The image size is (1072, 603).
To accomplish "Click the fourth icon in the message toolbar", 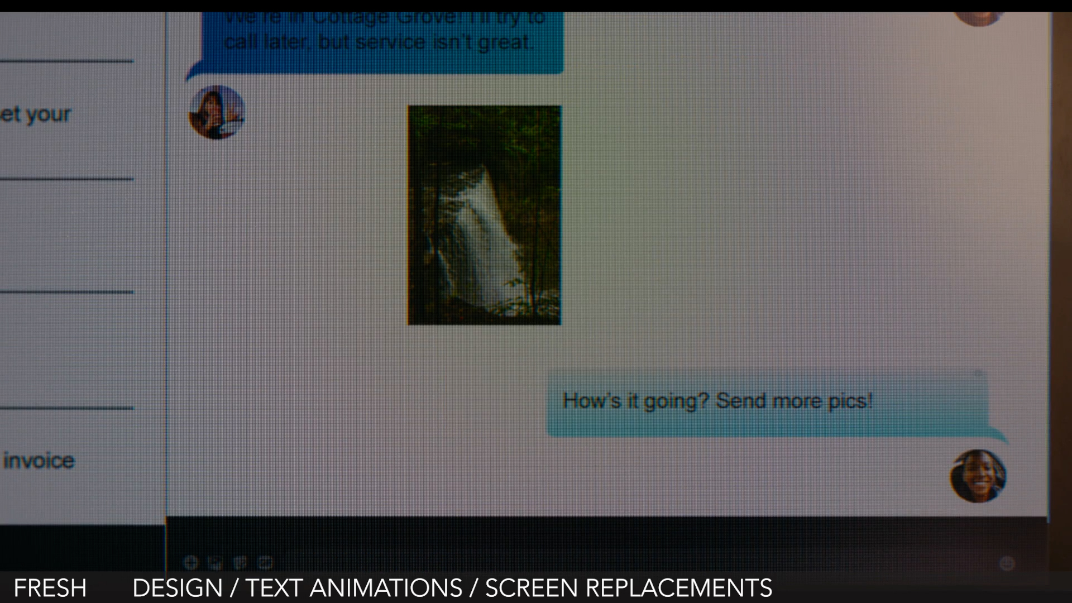I will coord(265,563).
